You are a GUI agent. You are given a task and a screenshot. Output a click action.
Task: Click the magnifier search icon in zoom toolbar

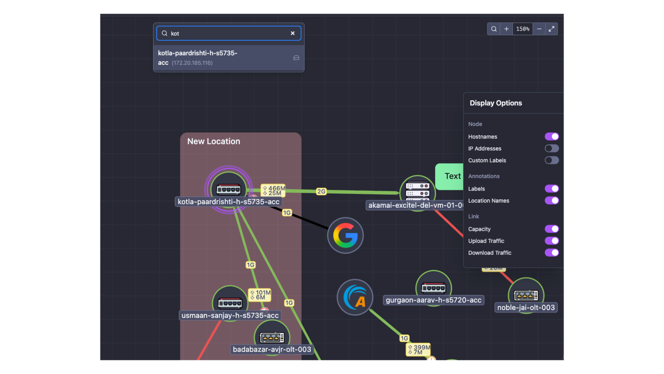tap(494, 29)
